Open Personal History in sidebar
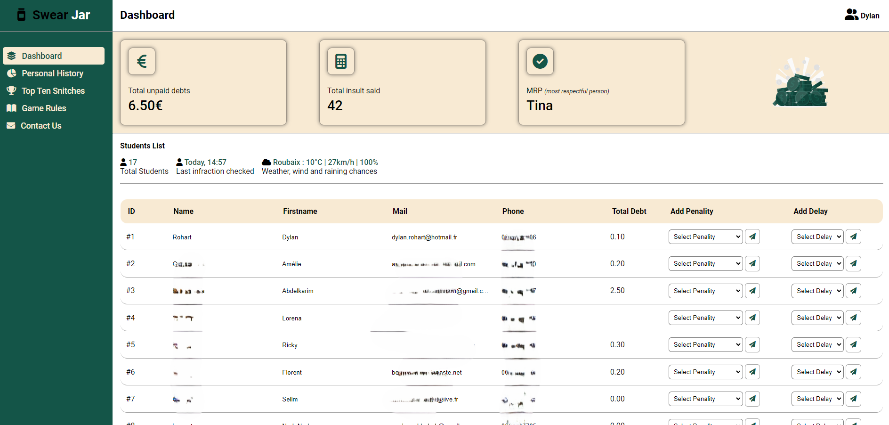889x425 pixels. 52,74
